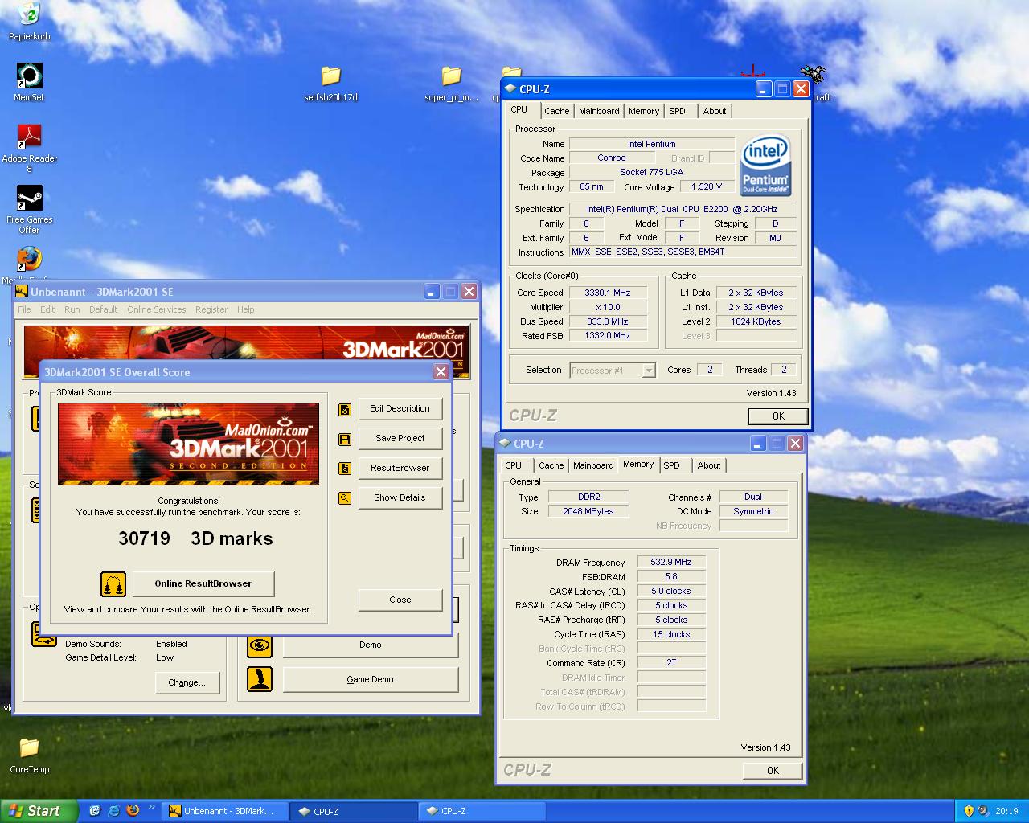Click the ResultBrowser button
This screenshot has width=1029, height=823.
pos(400,469)
